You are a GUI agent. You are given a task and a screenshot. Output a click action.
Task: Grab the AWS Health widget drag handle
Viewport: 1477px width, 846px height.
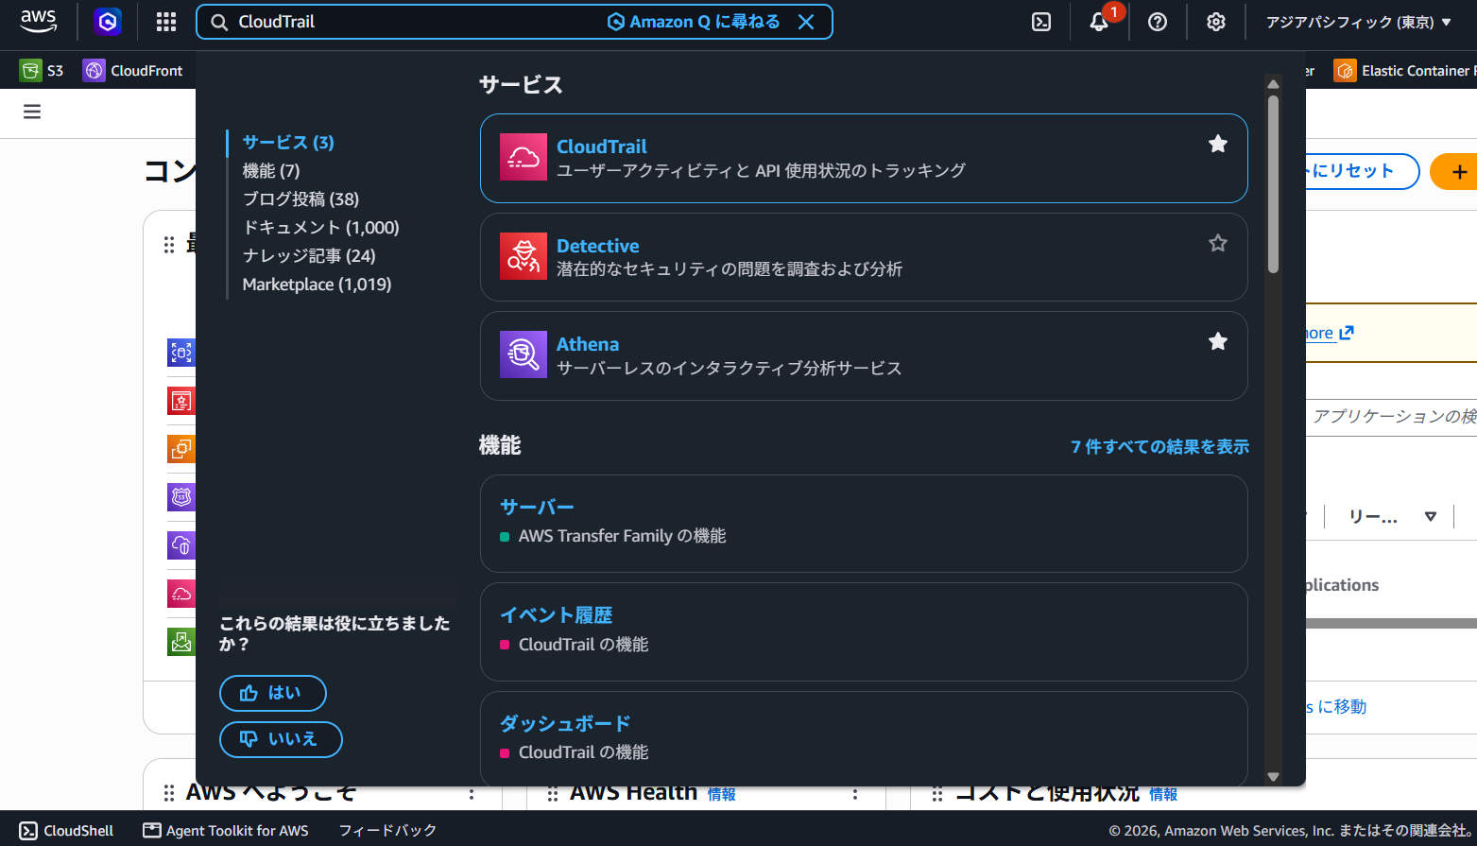tap(553, 794)
